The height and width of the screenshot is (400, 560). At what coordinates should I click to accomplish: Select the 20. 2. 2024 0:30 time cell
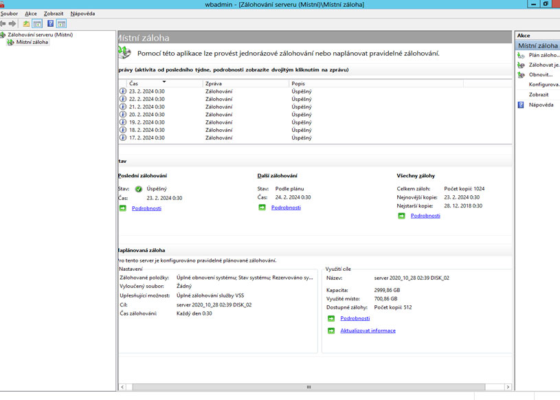tap(147, 115)
